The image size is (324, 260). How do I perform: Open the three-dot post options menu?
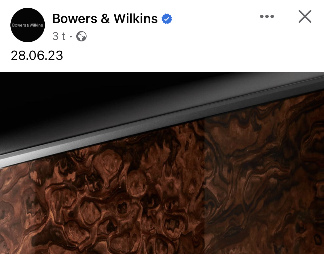tap(267, 16)
